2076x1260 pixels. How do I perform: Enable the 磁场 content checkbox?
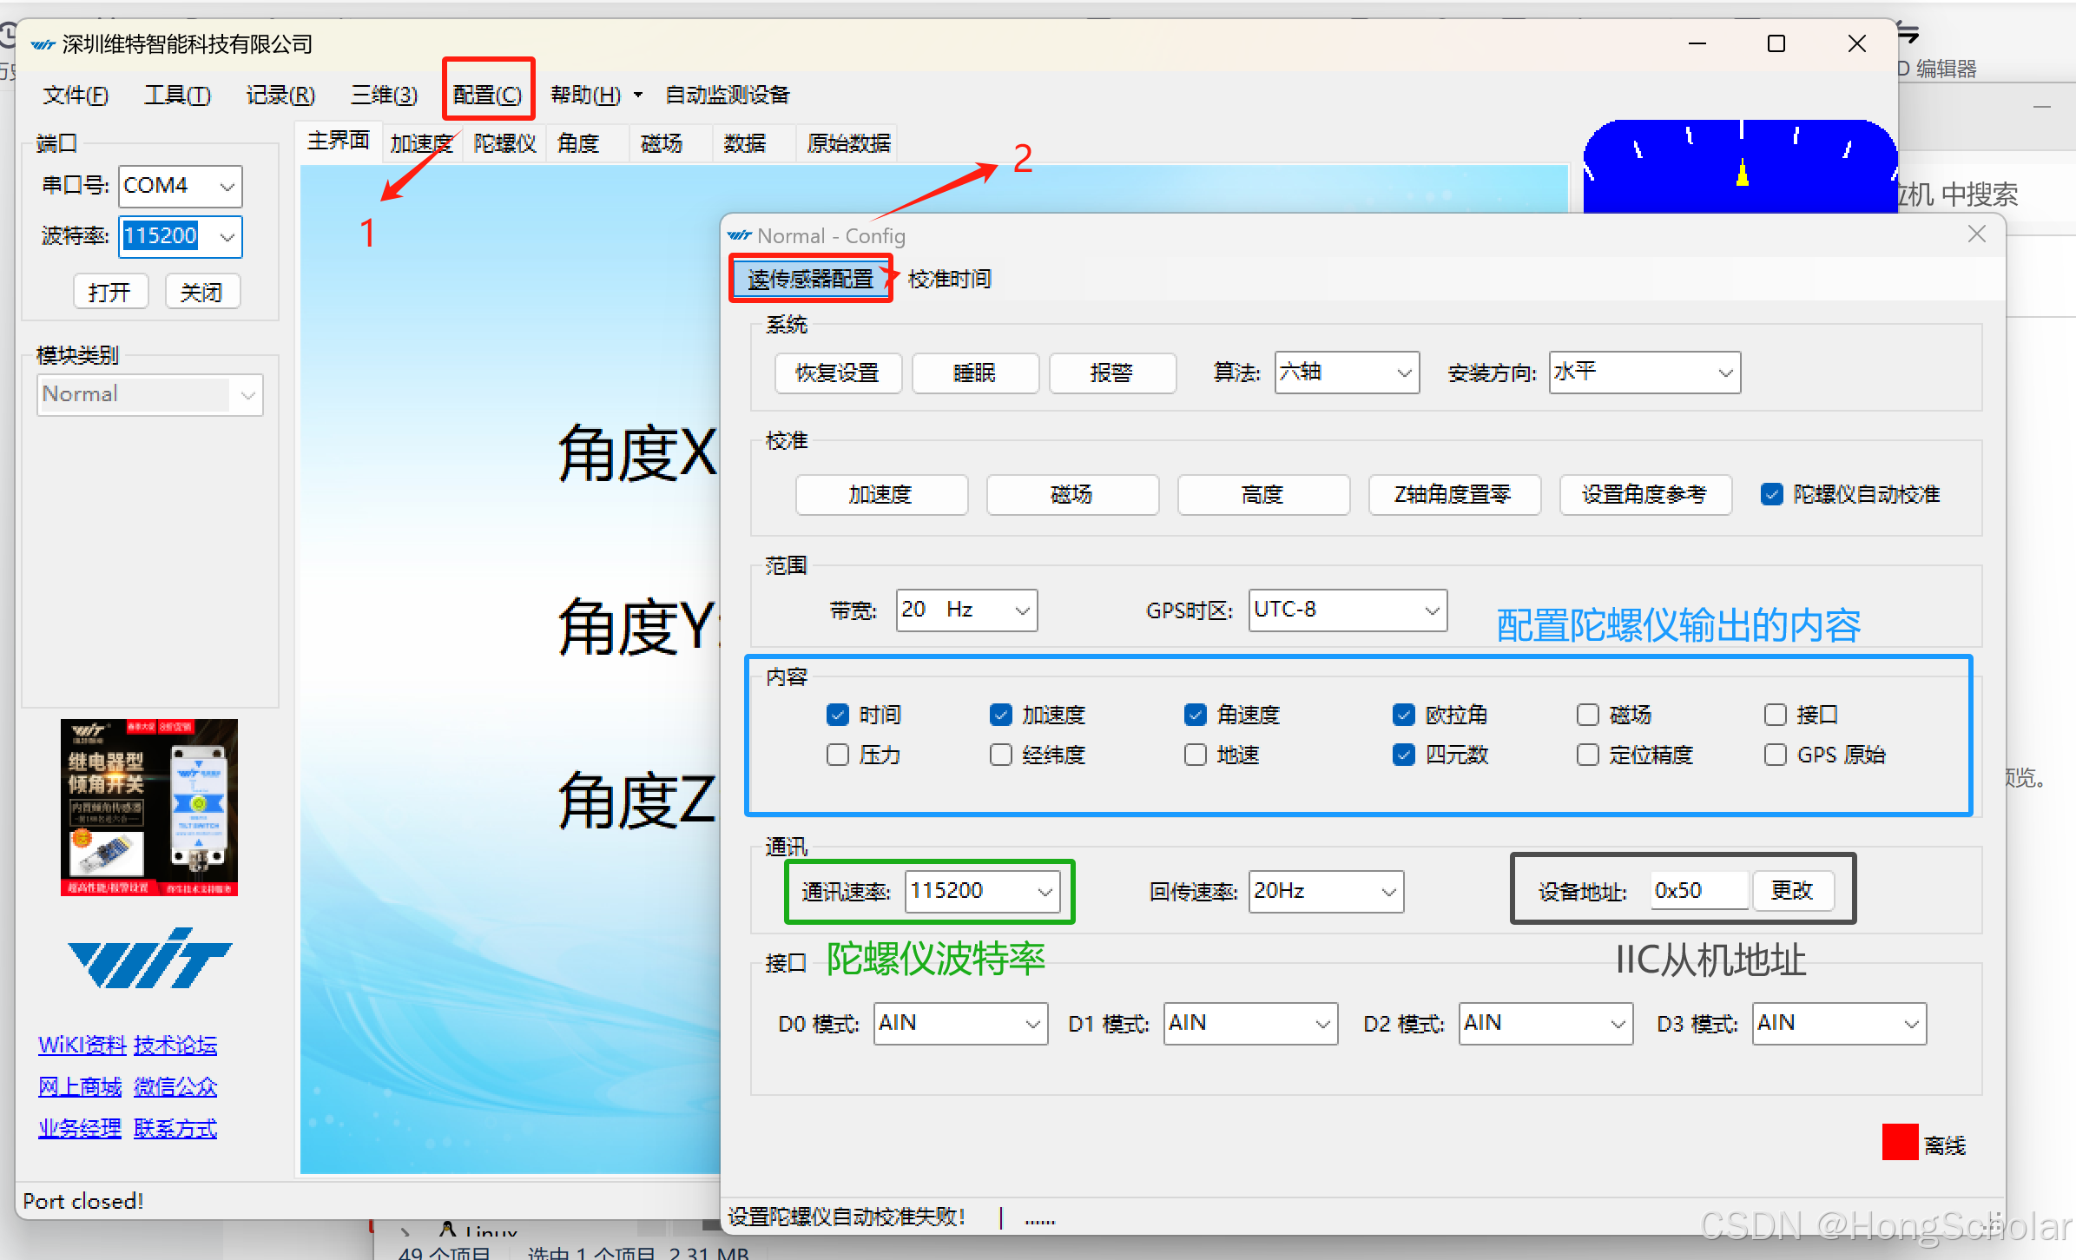pos(1587,715)
